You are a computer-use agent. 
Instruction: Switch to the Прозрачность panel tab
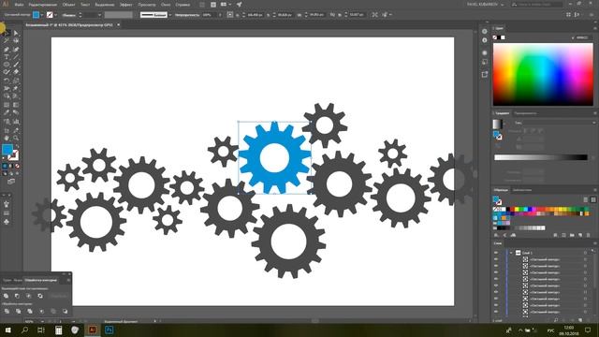[525, 113]
